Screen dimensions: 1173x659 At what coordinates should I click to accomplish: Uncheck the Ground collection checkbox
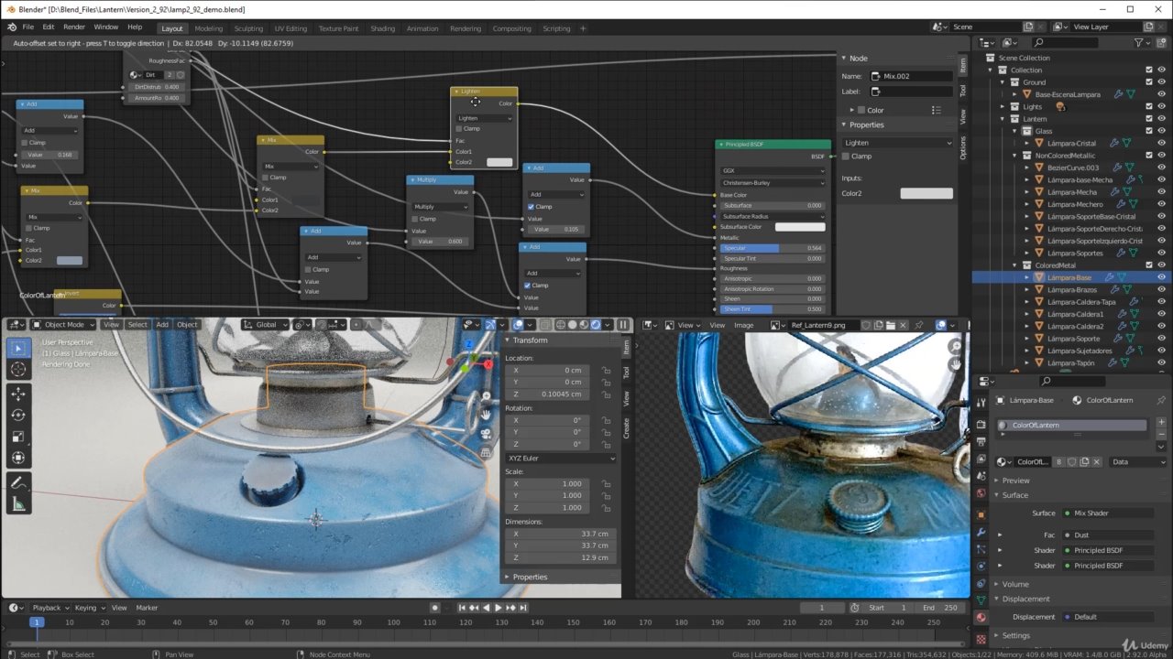tap(1148, 82)
